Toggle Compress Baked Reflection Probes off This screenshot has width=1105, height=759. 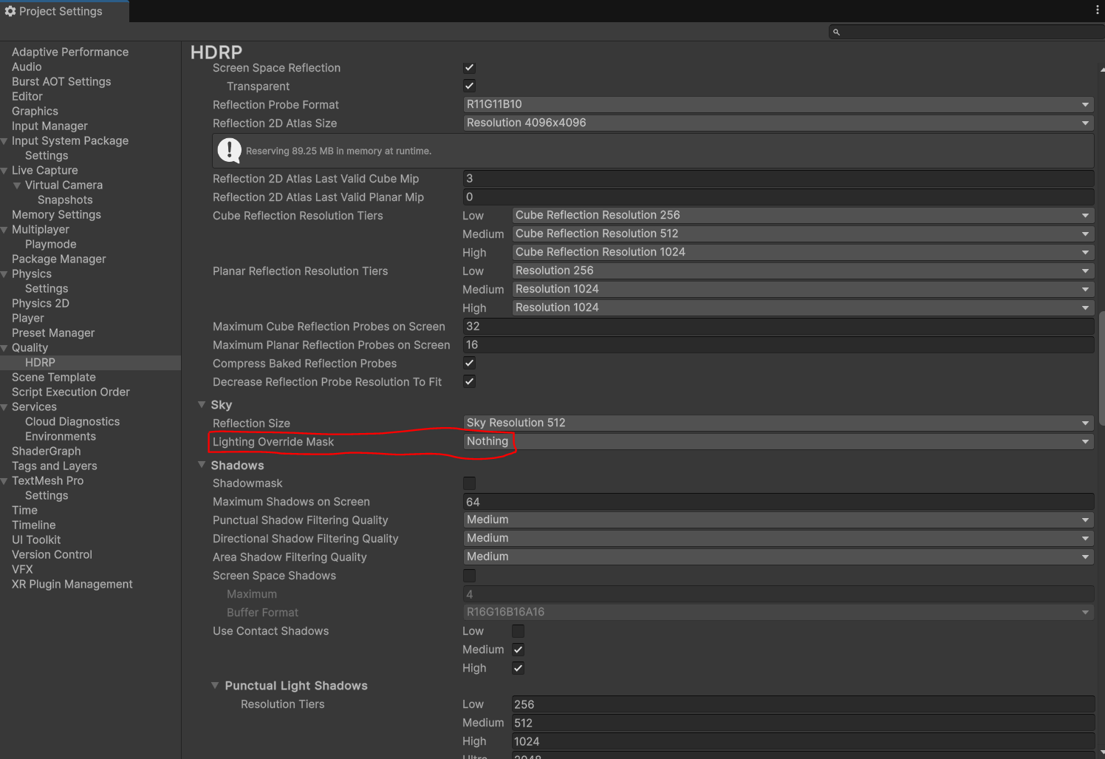[x=469, y=363]
